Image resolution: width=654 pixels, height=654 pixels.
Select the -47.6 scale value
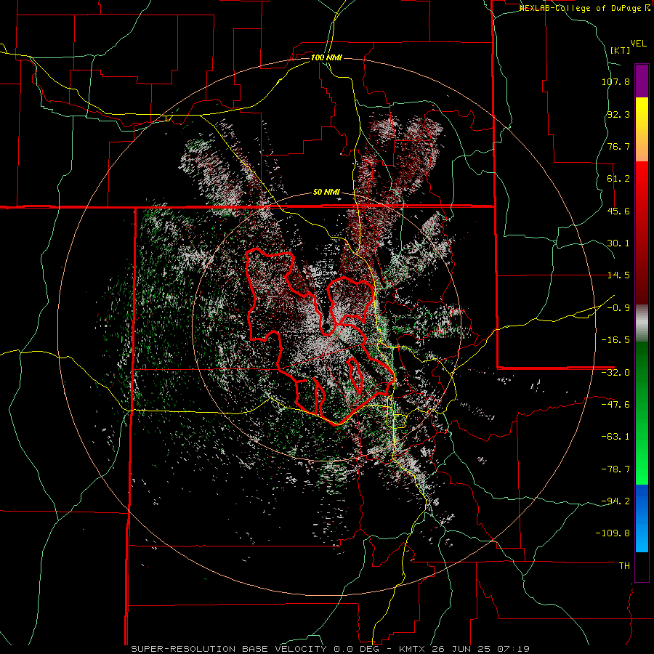click(x=615, y=405)
